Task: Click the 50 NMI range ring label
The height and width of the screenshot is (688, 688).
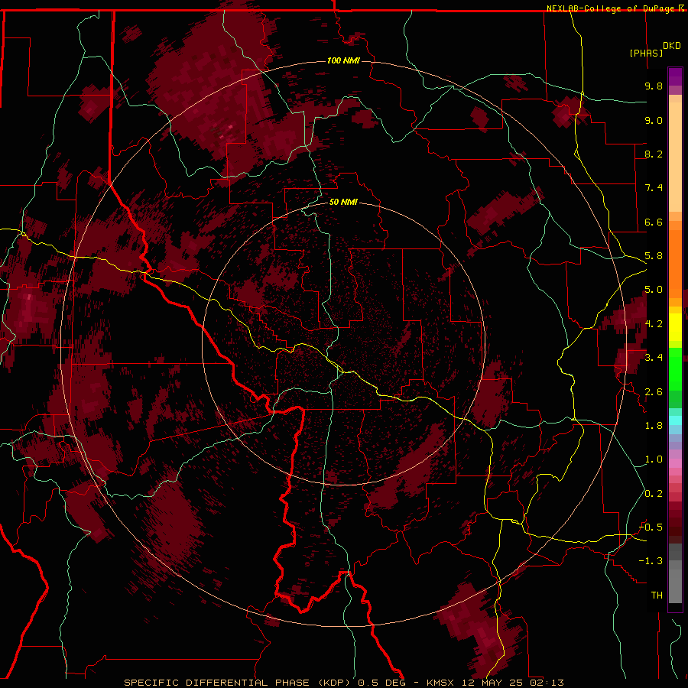Action: point(343,202)
